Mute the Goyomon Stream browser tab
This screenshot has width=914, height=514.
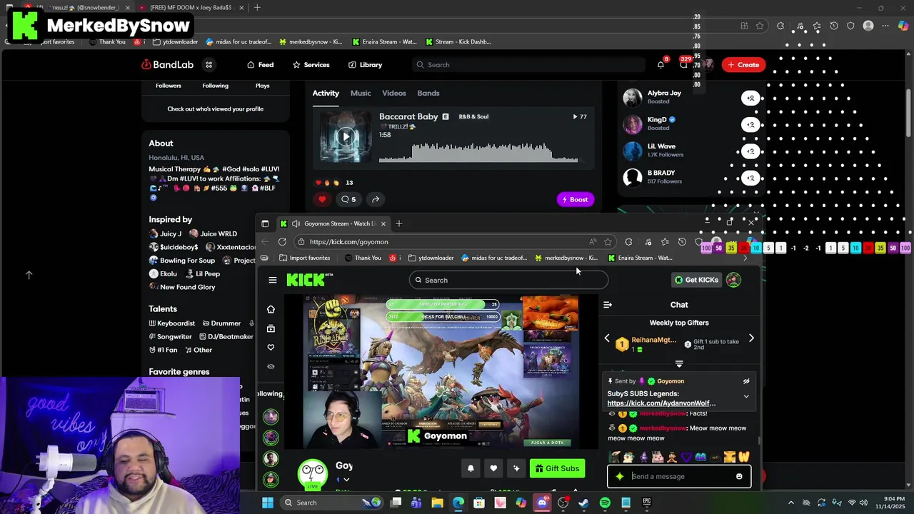(296, 223)
